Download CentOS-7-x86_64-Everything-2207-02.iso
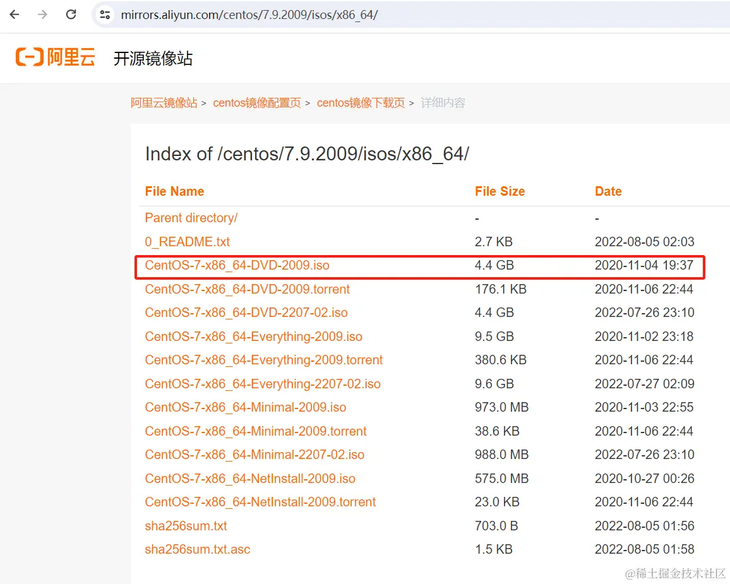 263,384
